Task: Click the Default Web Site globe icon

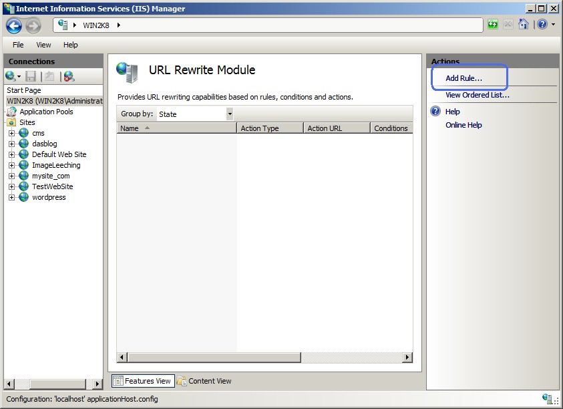Action: (x=23, y=154)
